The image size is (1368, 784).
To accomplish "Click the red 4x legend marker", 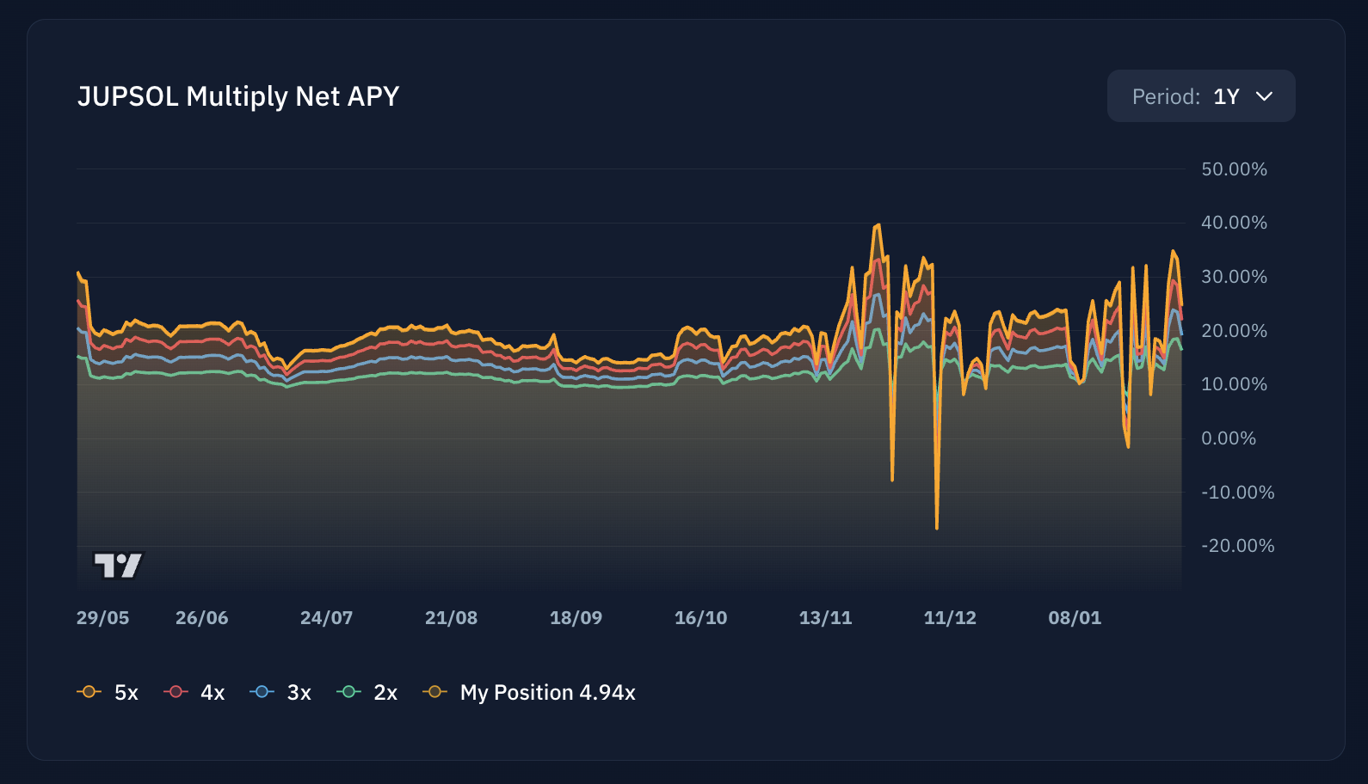I will pyautogui.click(x=176, y=692).
